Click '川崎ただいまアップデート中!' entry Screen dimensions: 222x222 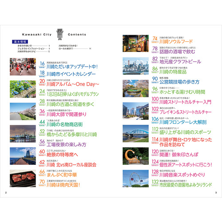pos(72,67)
